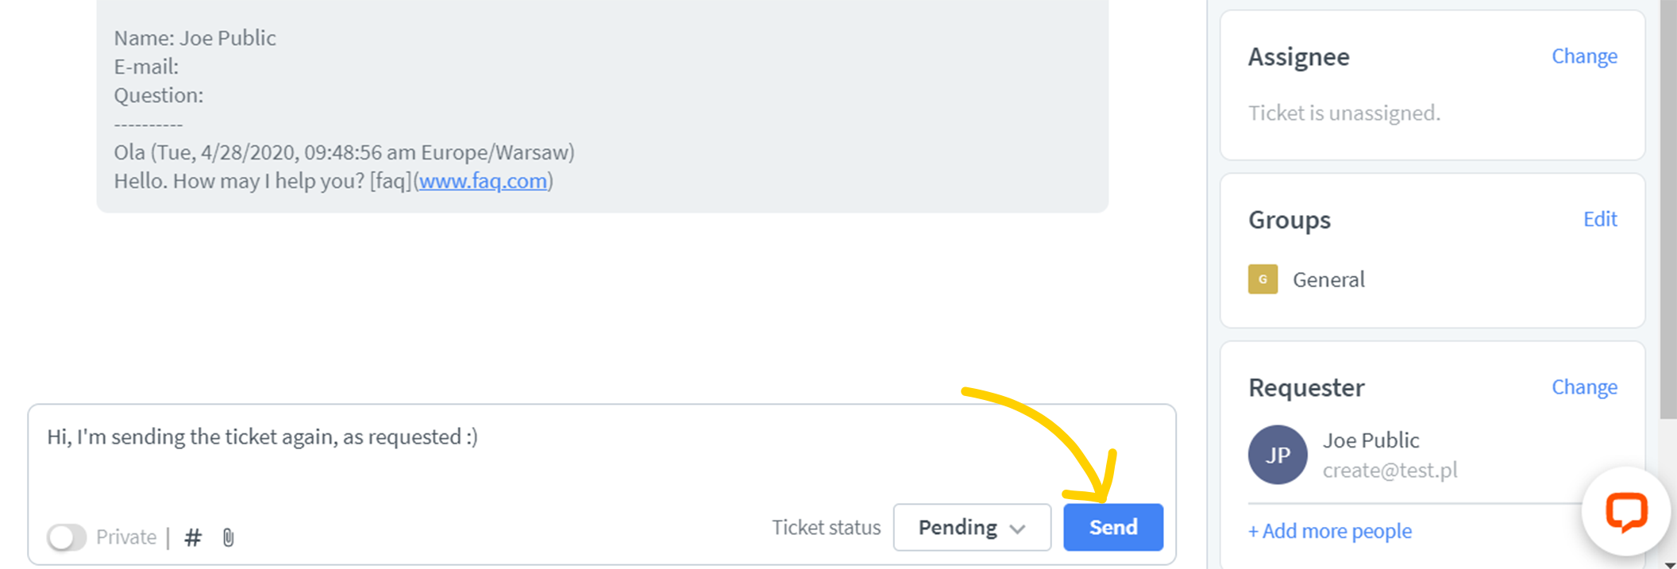Click Change next to Requester
Image resolution: width=1677 pixels, height=569 pixels.
click(1583, 387)
